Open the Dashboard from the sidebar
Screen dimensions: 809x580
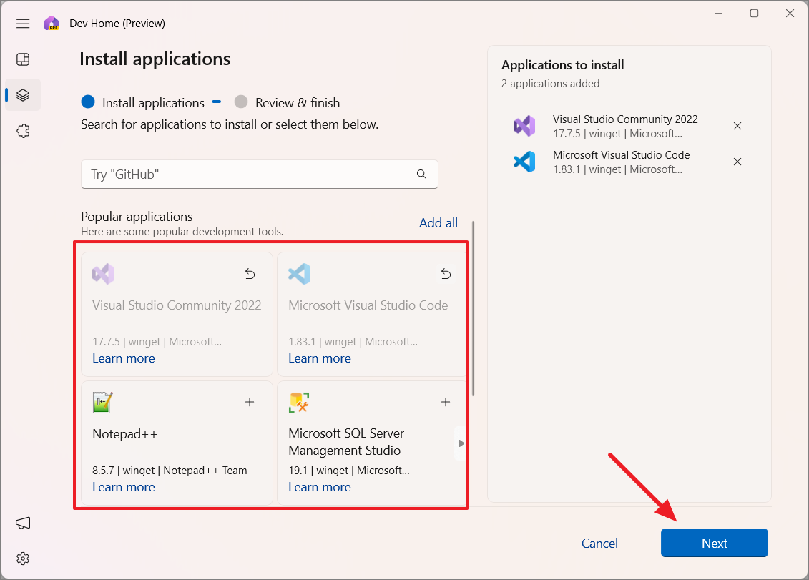[x=23, y=59]
